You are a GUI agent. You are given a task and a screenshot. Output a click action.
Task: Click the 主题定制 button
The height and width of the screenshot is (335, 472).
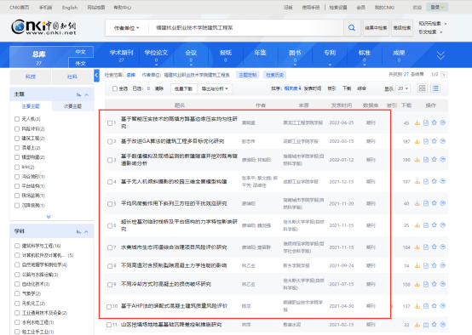pyautogui.click(x=247, y=75)
